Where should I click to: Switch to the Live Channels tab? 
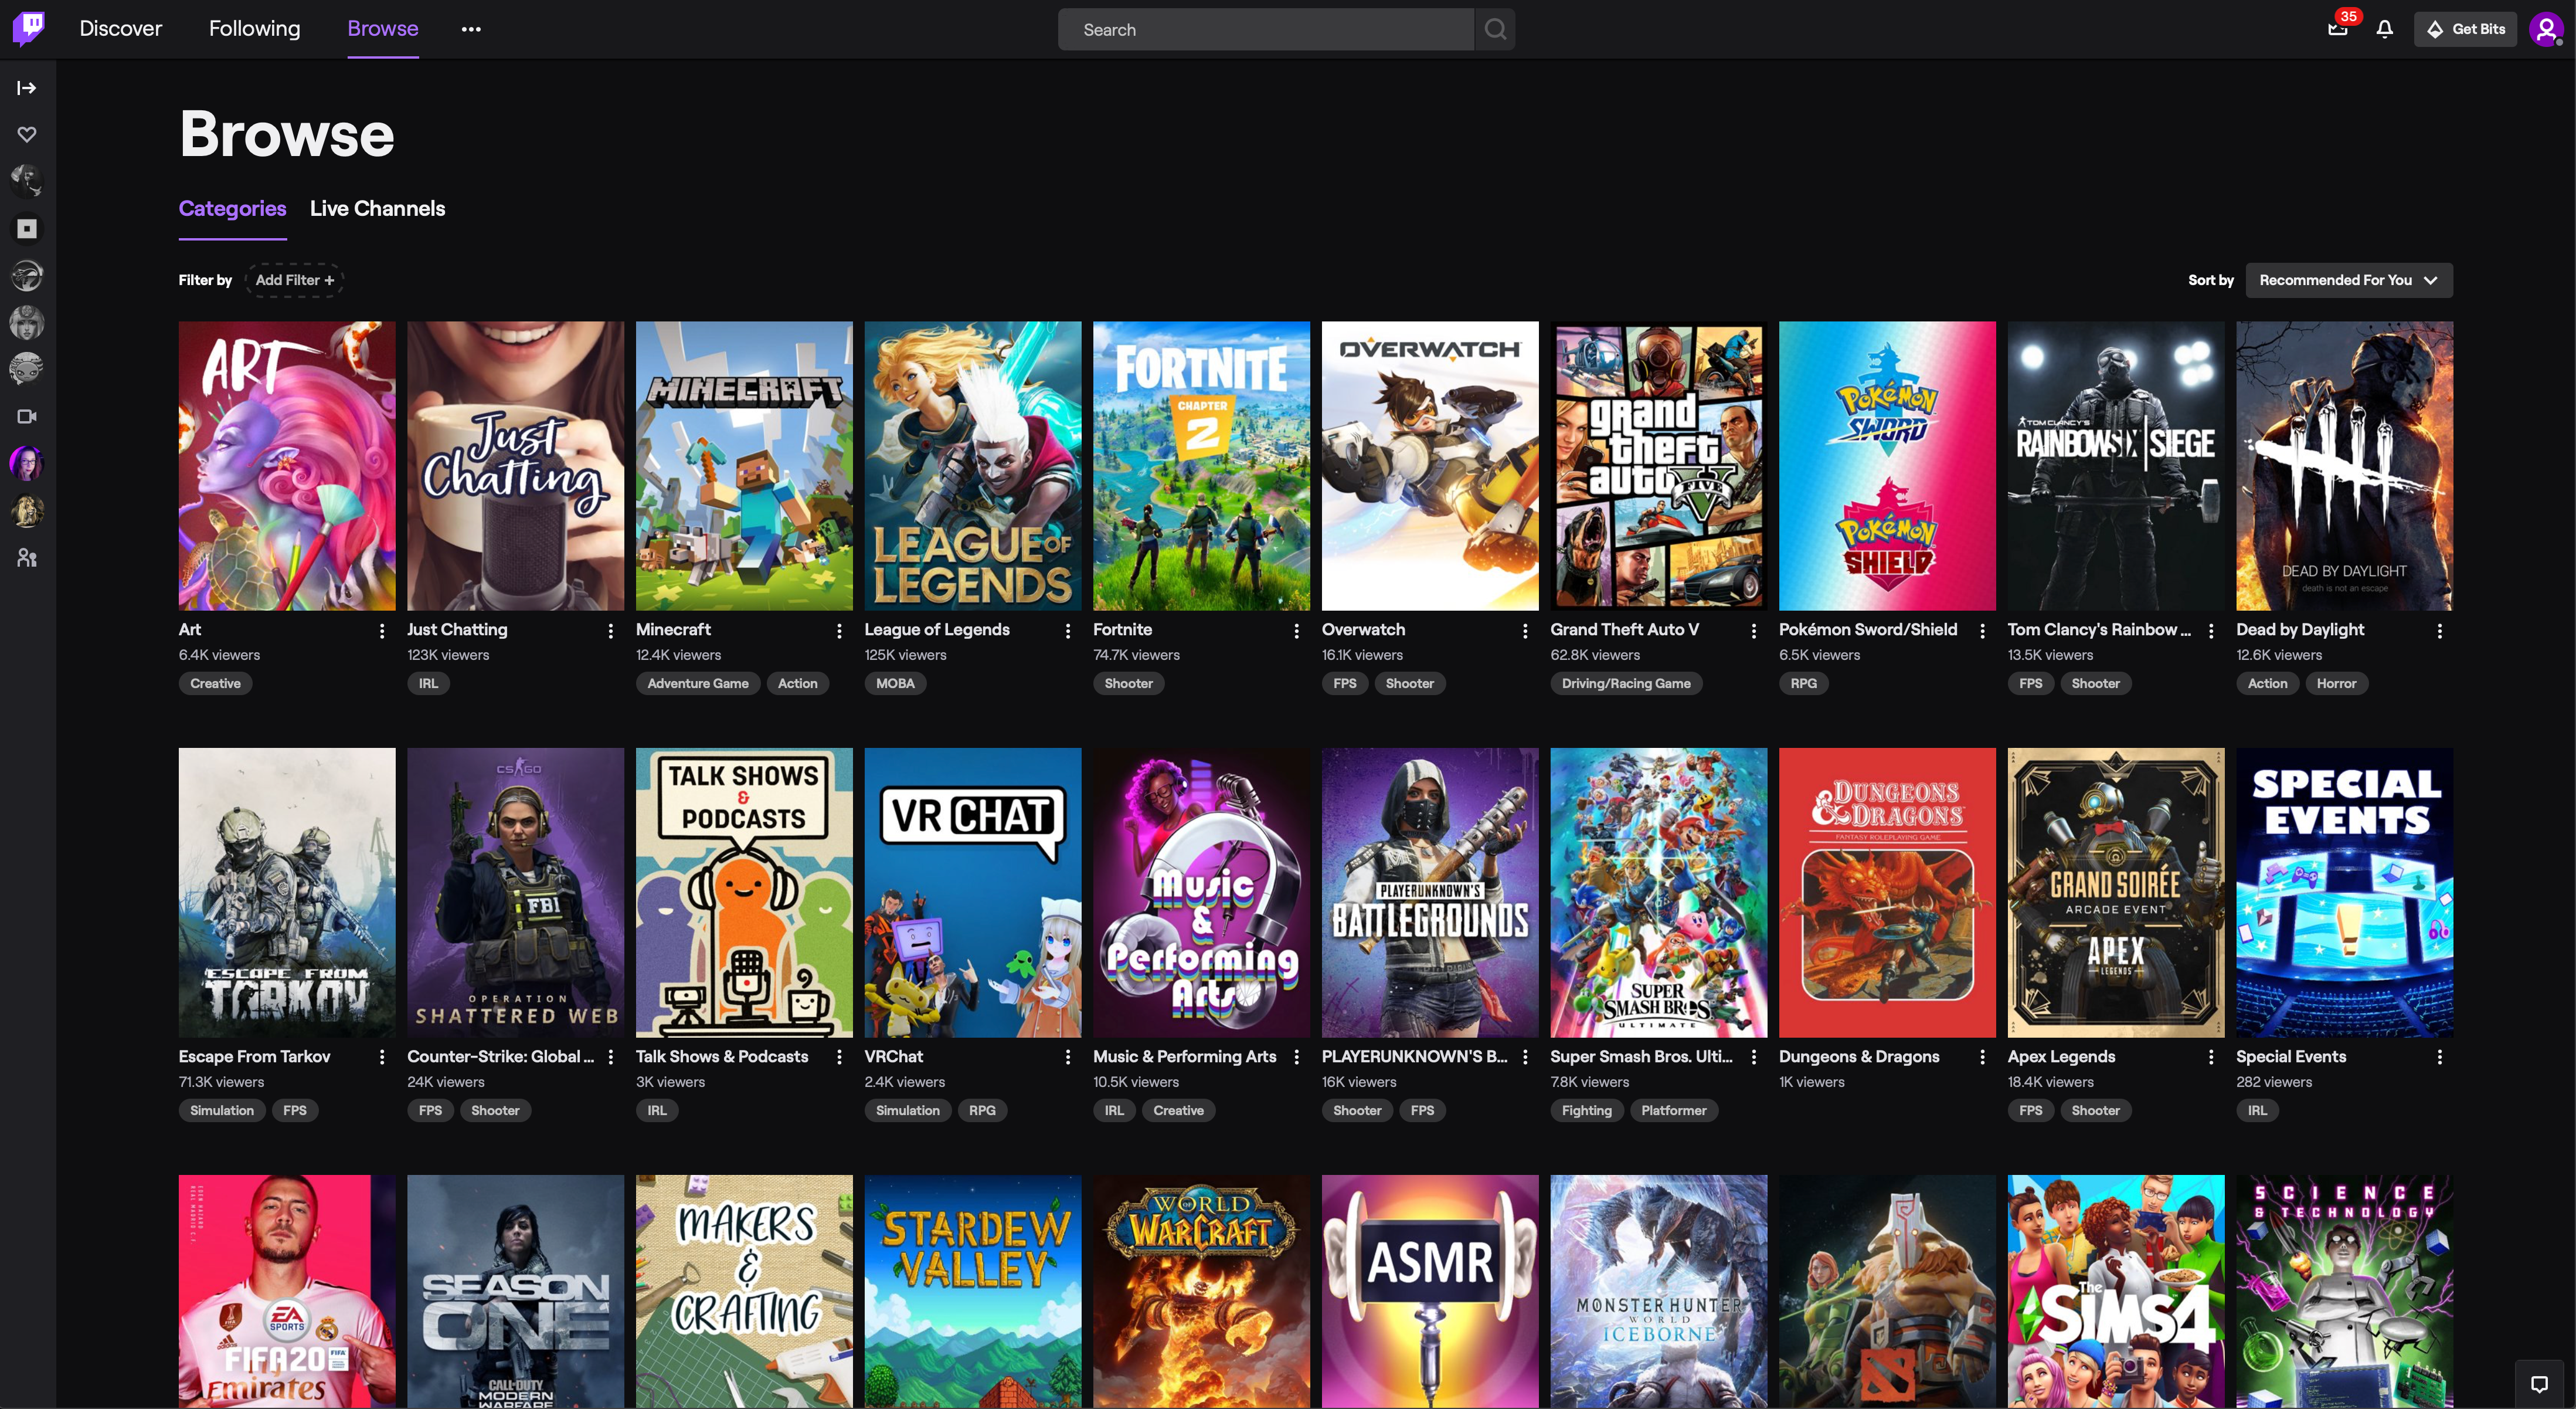pos(377,208)
